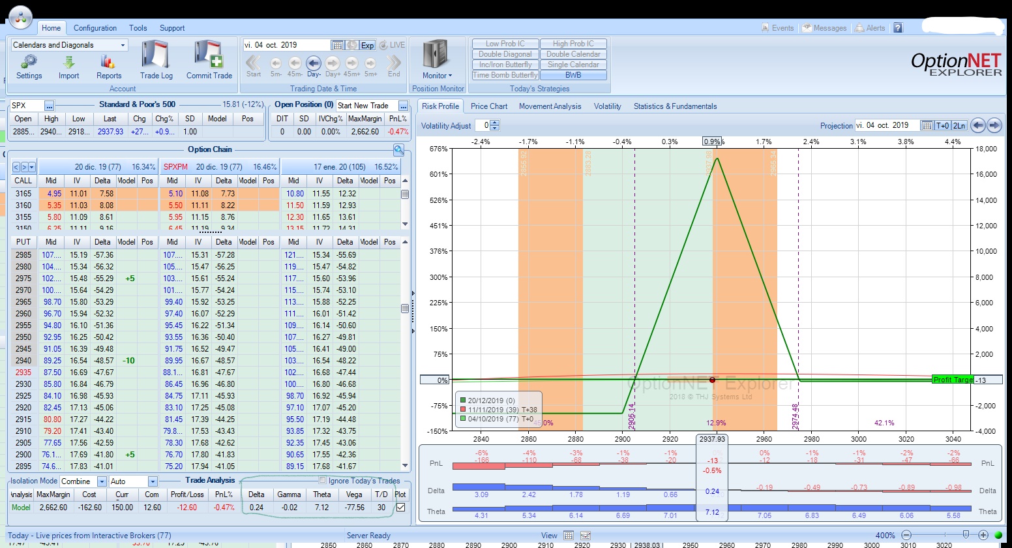The height and width of the screenshot is (548, 1012).
Task: Open the Reports icon
Action: (108, 63)
